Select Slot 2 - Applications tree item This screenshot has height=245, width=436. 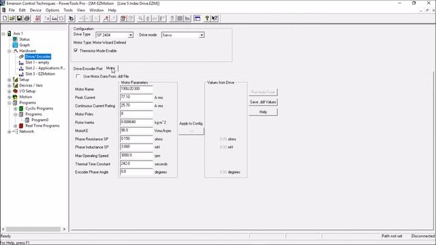coord(46,68)
